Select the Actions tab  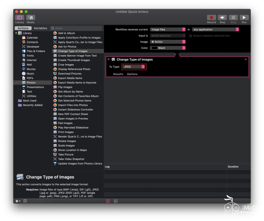(23, 28)
